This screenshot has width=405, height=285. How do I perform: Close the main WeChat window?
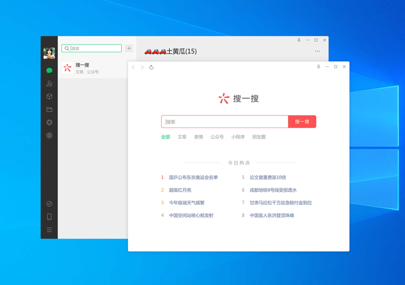coord(325,40)
